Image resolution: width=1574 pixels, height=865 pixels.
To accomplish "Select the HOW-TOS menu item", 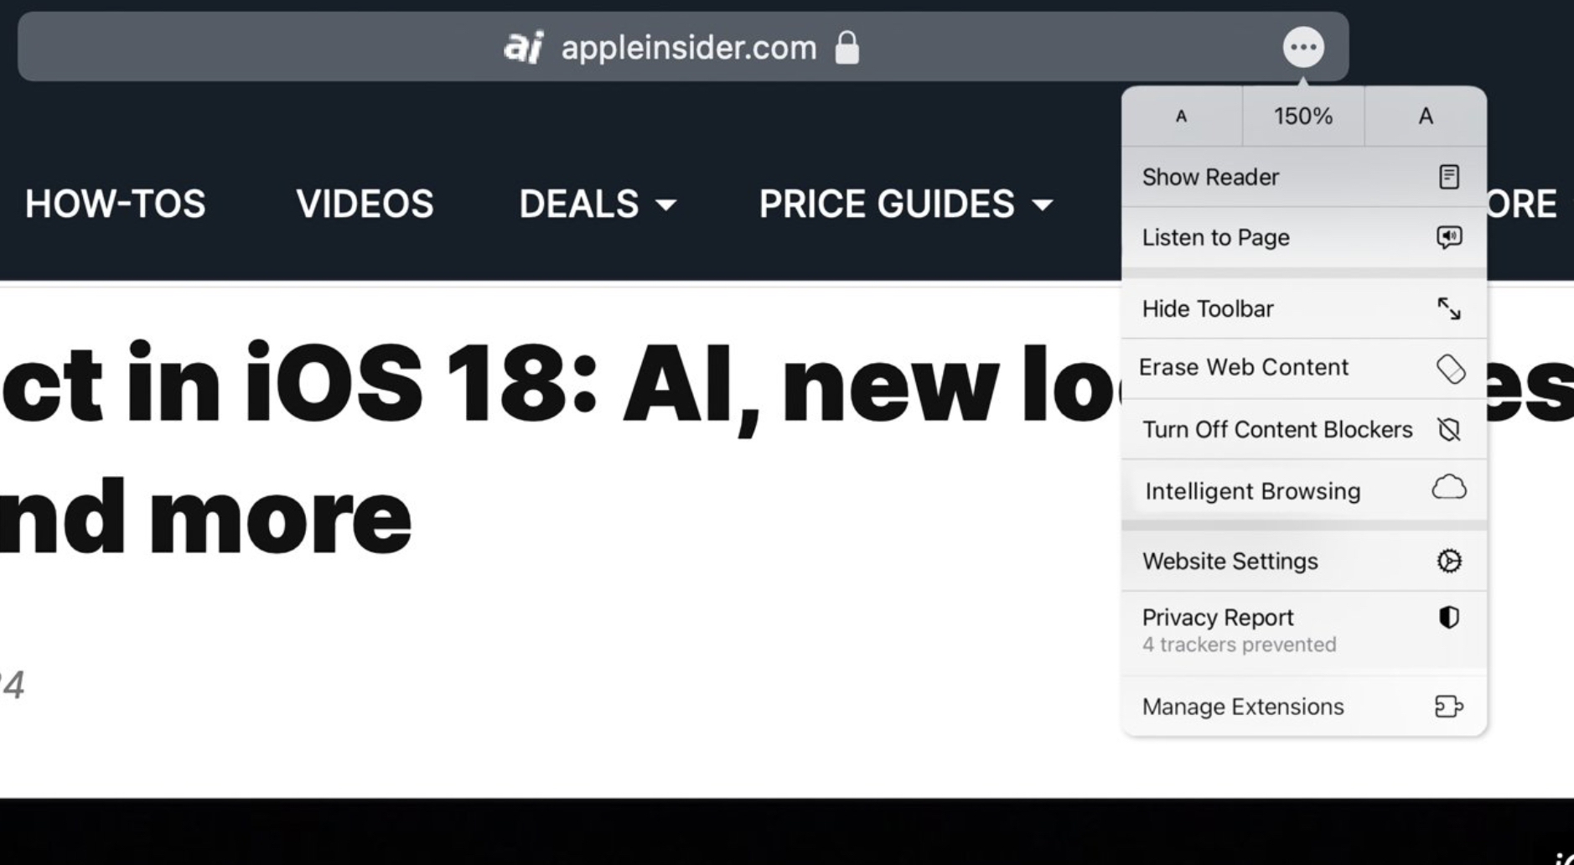I will pyautogui.click(x=116, y=204).
